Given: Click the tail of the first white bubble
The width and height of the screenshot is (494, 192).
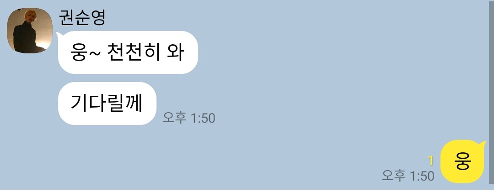Looking at the screenshot, I should 59,35.
